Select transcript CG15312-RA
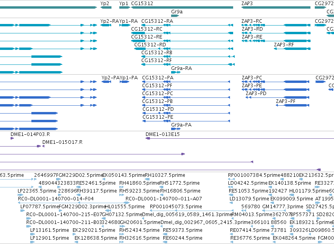Viewport: 334px width, 244px height. click(x=187, y=25)
